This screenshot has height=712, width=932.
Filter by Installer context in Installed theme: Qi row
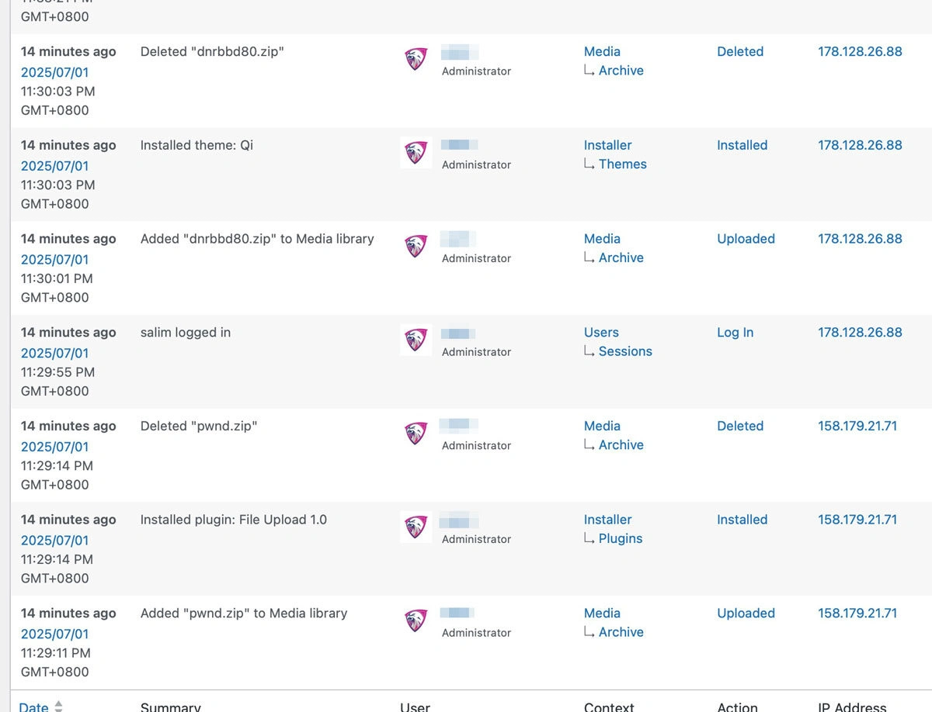click(x=607, y=145)
